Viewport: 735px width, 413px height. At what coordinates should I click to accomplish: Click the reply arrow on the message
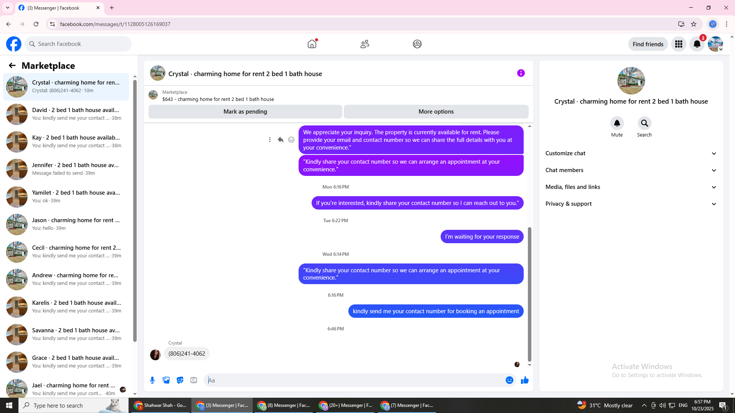point(281,140)
